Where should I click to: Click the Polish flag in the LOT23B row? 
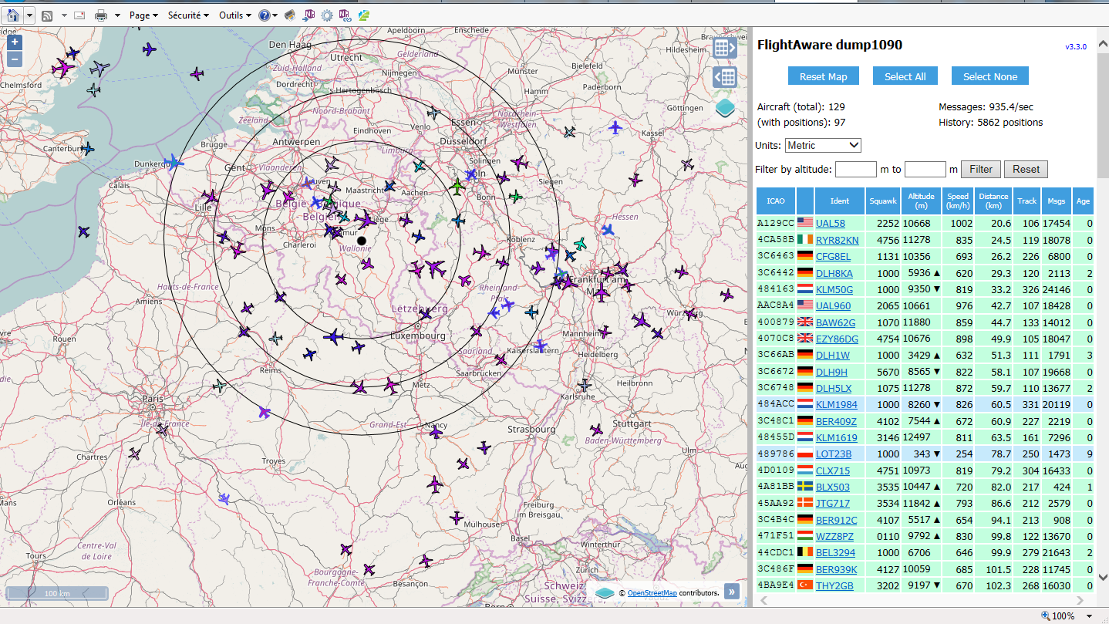click(x=805, y=454)
